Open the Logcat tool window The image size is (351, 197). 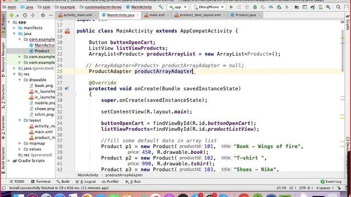point(86,182)
